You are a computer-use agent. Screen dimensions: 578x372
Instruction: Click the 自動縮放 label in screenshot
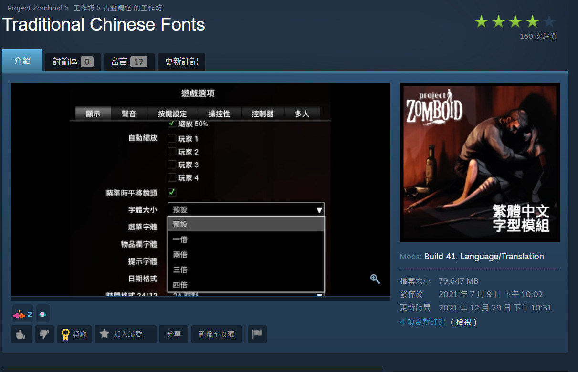[x=142, y=138]
